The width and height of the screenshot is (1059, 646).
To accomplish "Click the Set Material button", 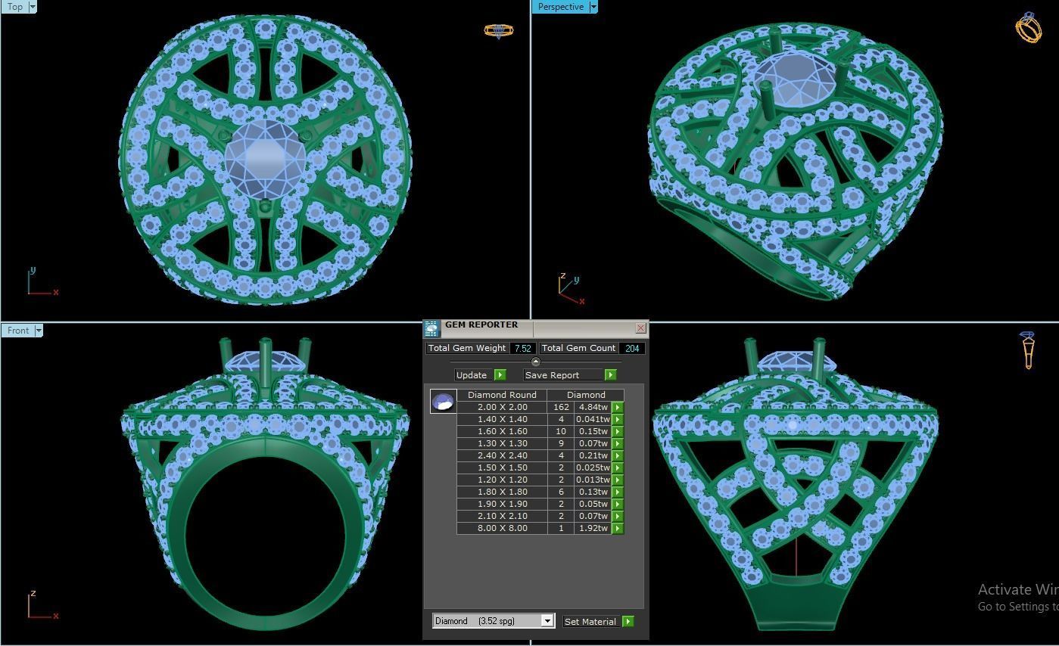I will tap(592, 621).
